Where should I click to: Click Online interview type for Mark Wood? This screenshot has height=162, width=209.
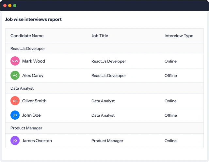point(170,61)
